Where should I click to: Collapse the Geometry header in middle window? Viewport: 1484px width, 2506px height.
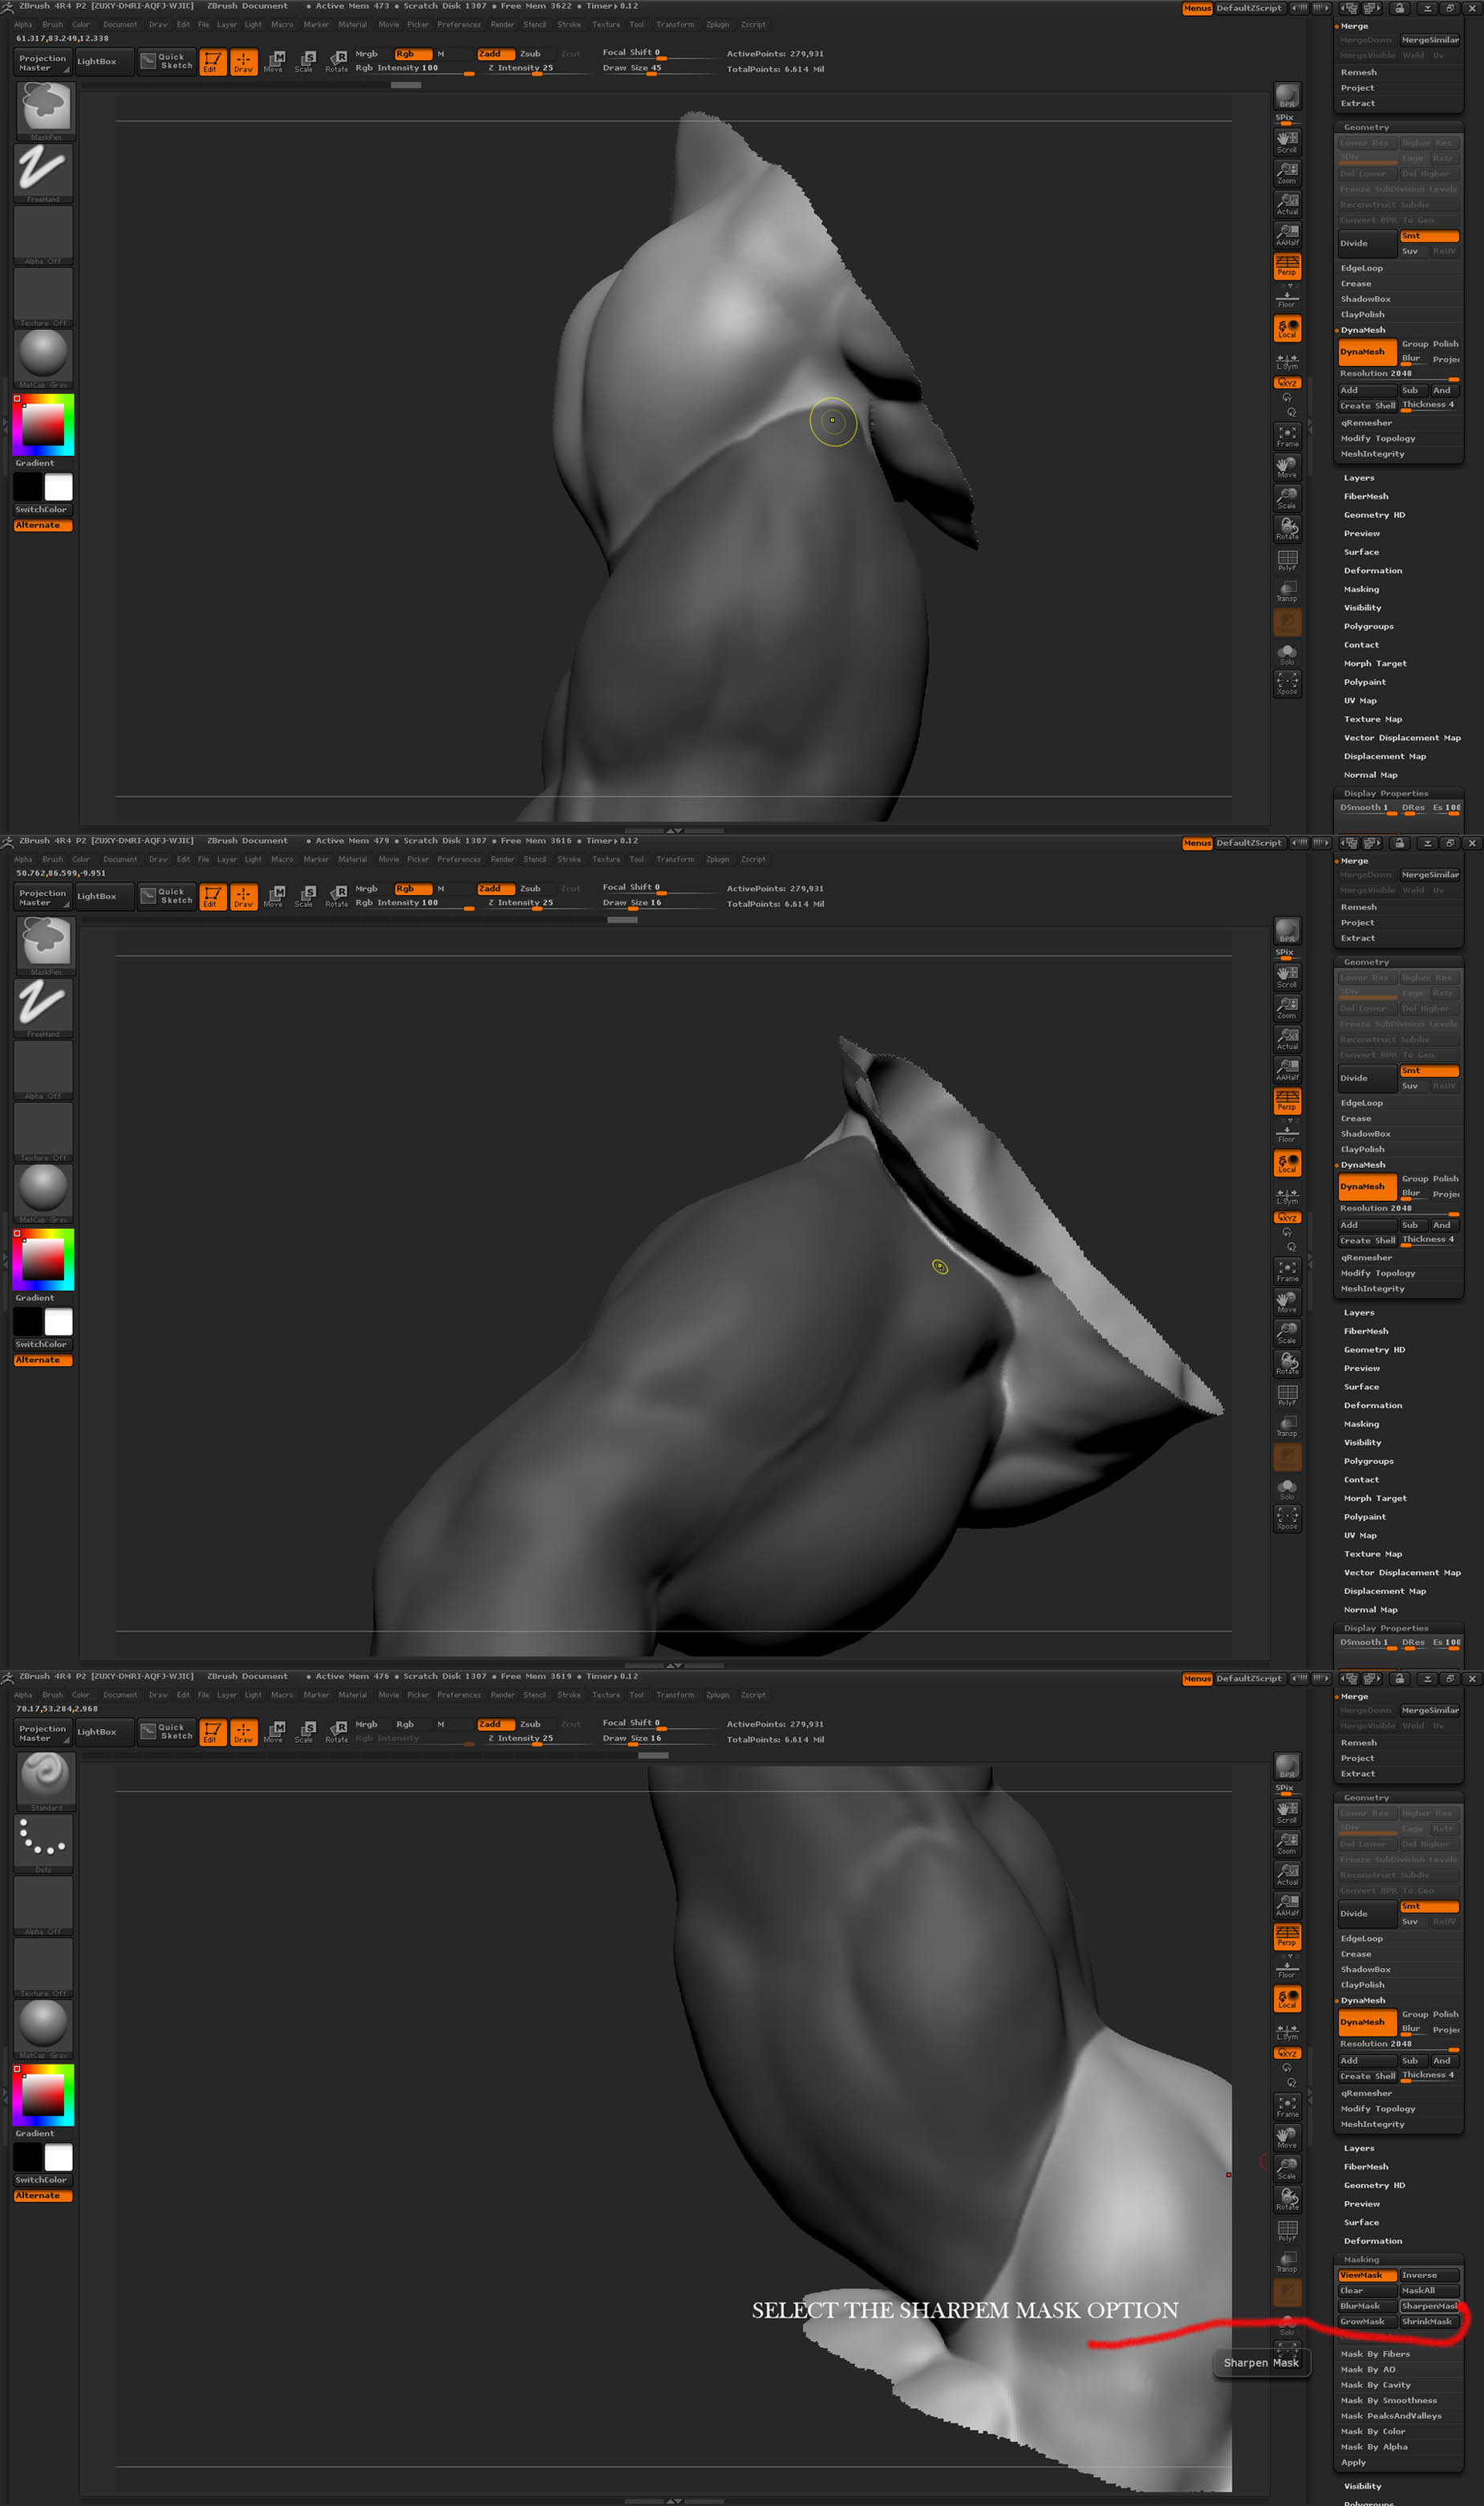pyautogui.click(x=1366, y=962)
